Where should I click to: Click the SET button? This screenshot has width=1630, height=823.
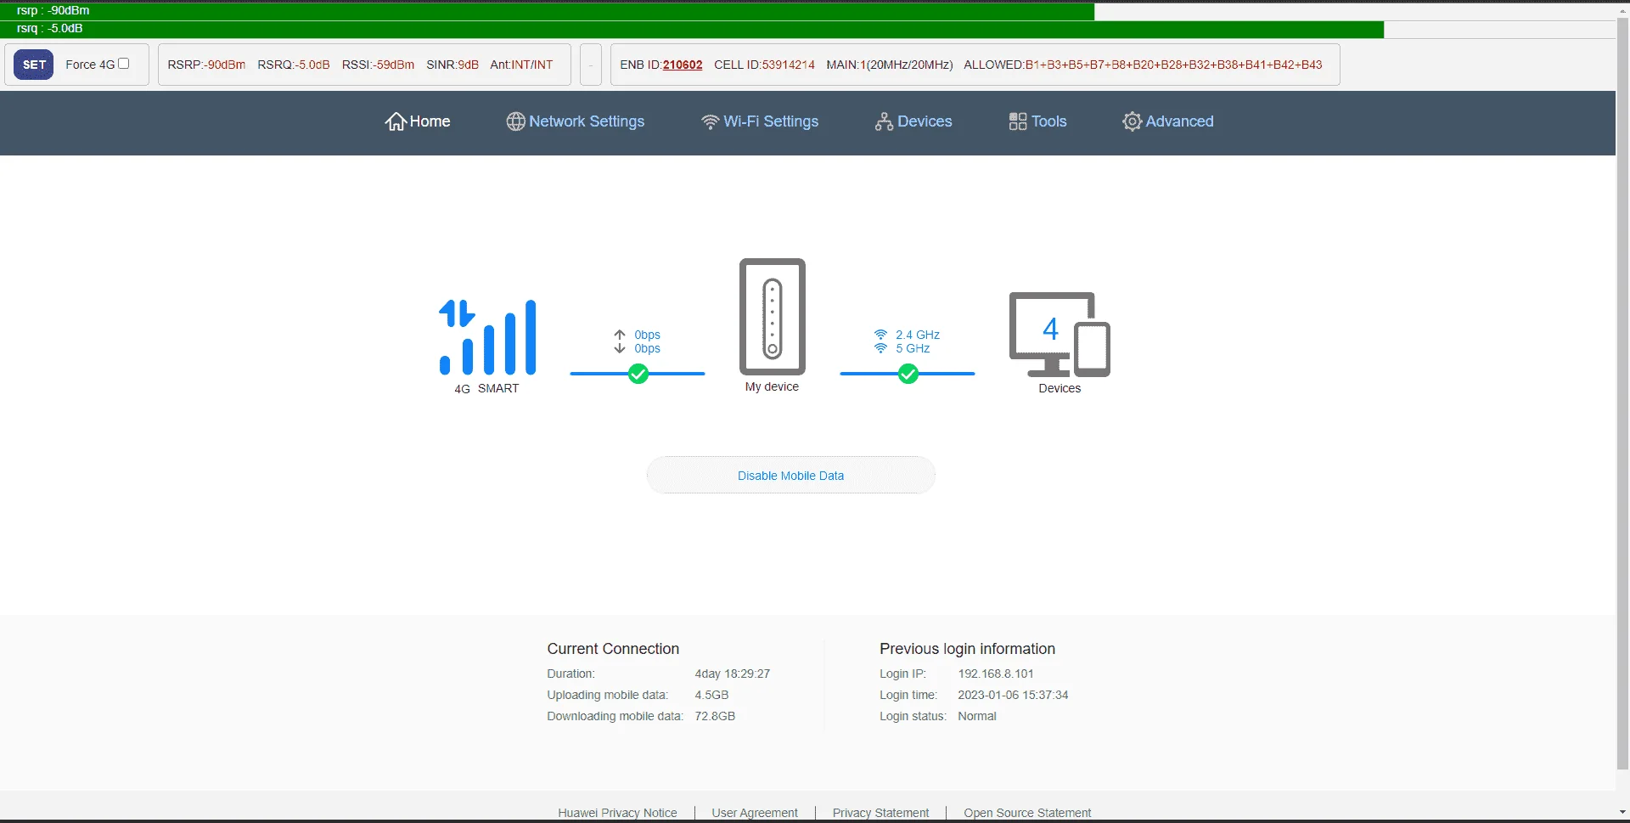tap(34, 65)
